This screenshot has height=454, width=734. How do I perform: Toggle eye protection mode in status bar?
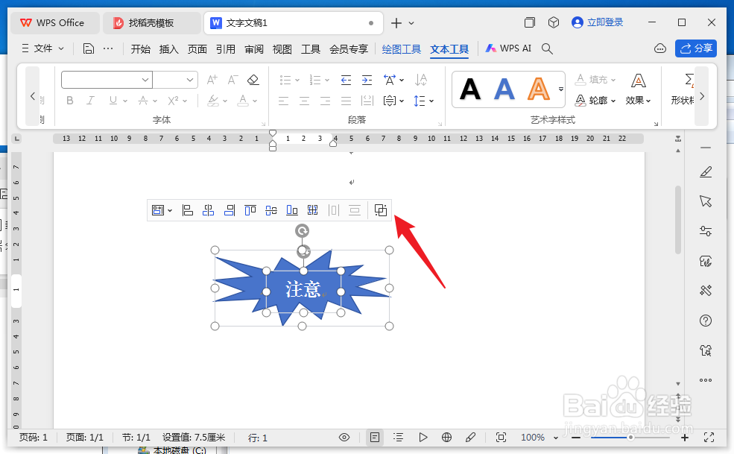[x=344, y=438]
